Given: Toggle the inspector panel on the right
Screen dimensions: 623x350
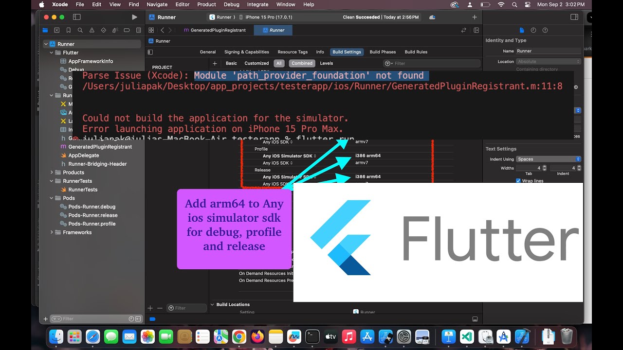Looking at the screenshot, I should pyautogui.click(x=574, y=17).
